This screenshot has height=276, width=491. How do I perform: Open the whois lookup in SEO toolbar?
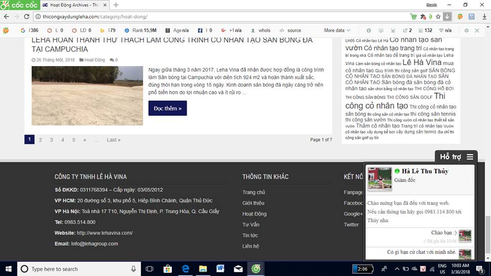261,30
